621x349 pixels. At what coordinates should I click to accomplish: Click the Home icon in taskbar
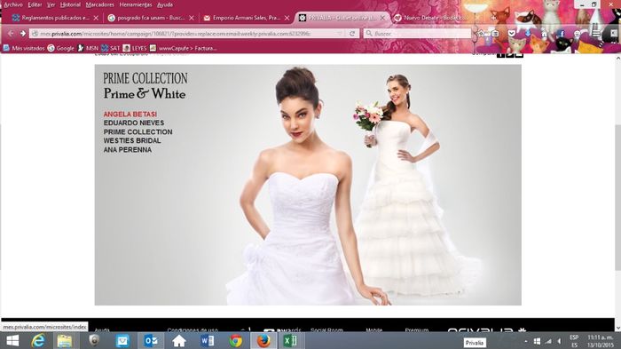pyautogui.click(x=178, y=341)
